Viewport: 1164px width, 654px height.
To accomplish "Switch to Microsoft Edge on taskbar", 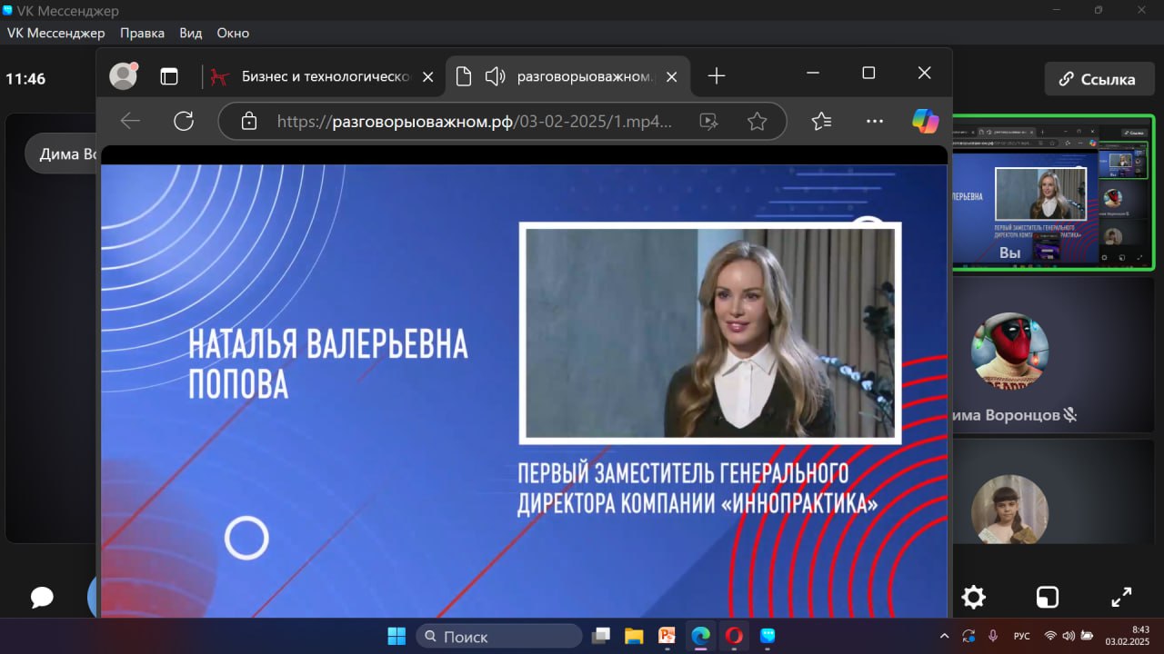I will [699, 636].
